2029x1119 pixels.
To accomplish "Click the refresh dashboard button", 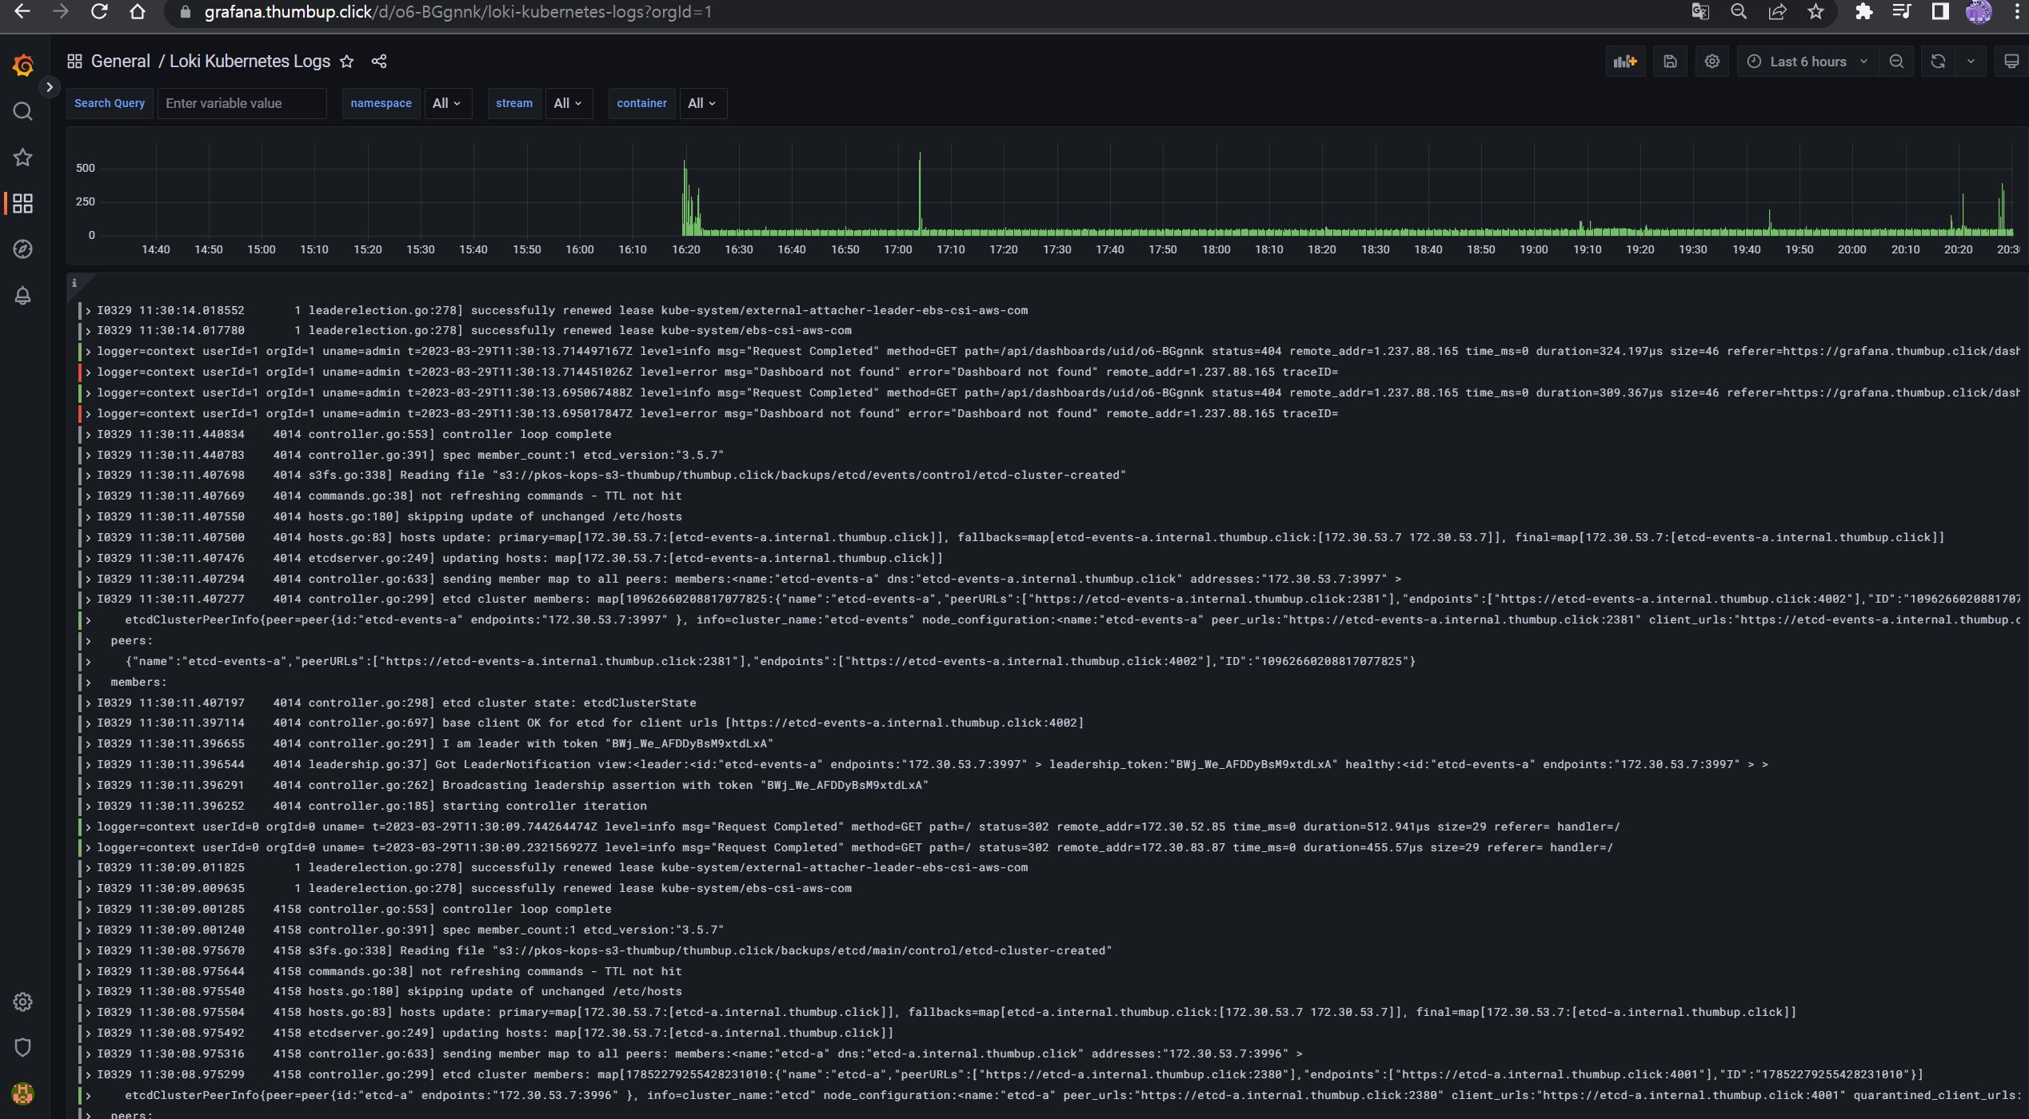I will coord(1938,62).
